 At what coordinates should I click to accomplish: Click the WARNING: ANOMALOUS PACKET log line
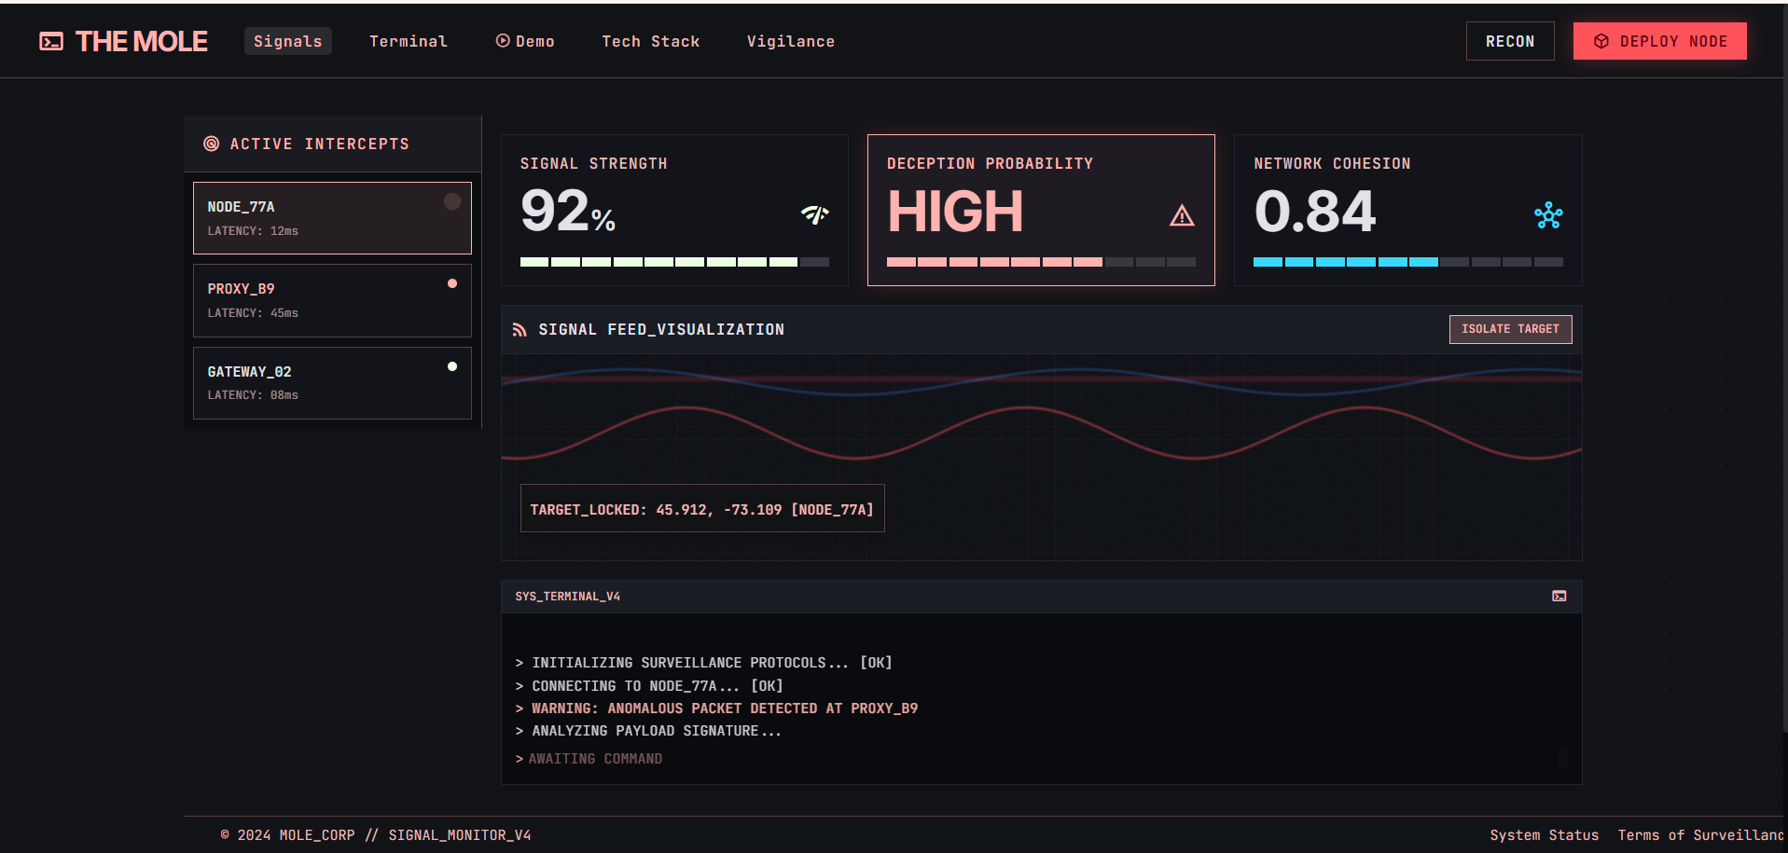(716, 709)
